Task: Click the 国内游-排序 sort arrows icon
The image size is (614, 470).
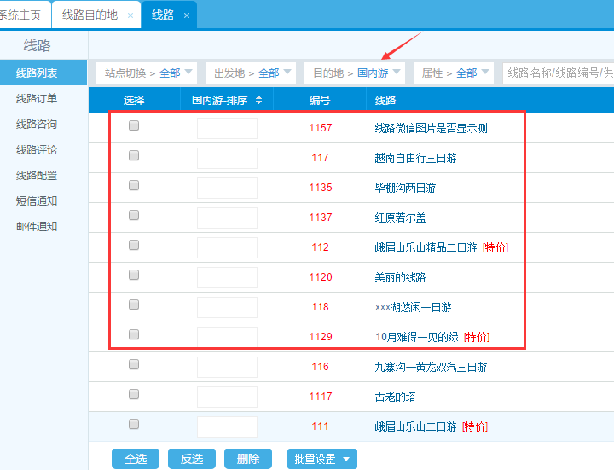Action: pos(258,101)
